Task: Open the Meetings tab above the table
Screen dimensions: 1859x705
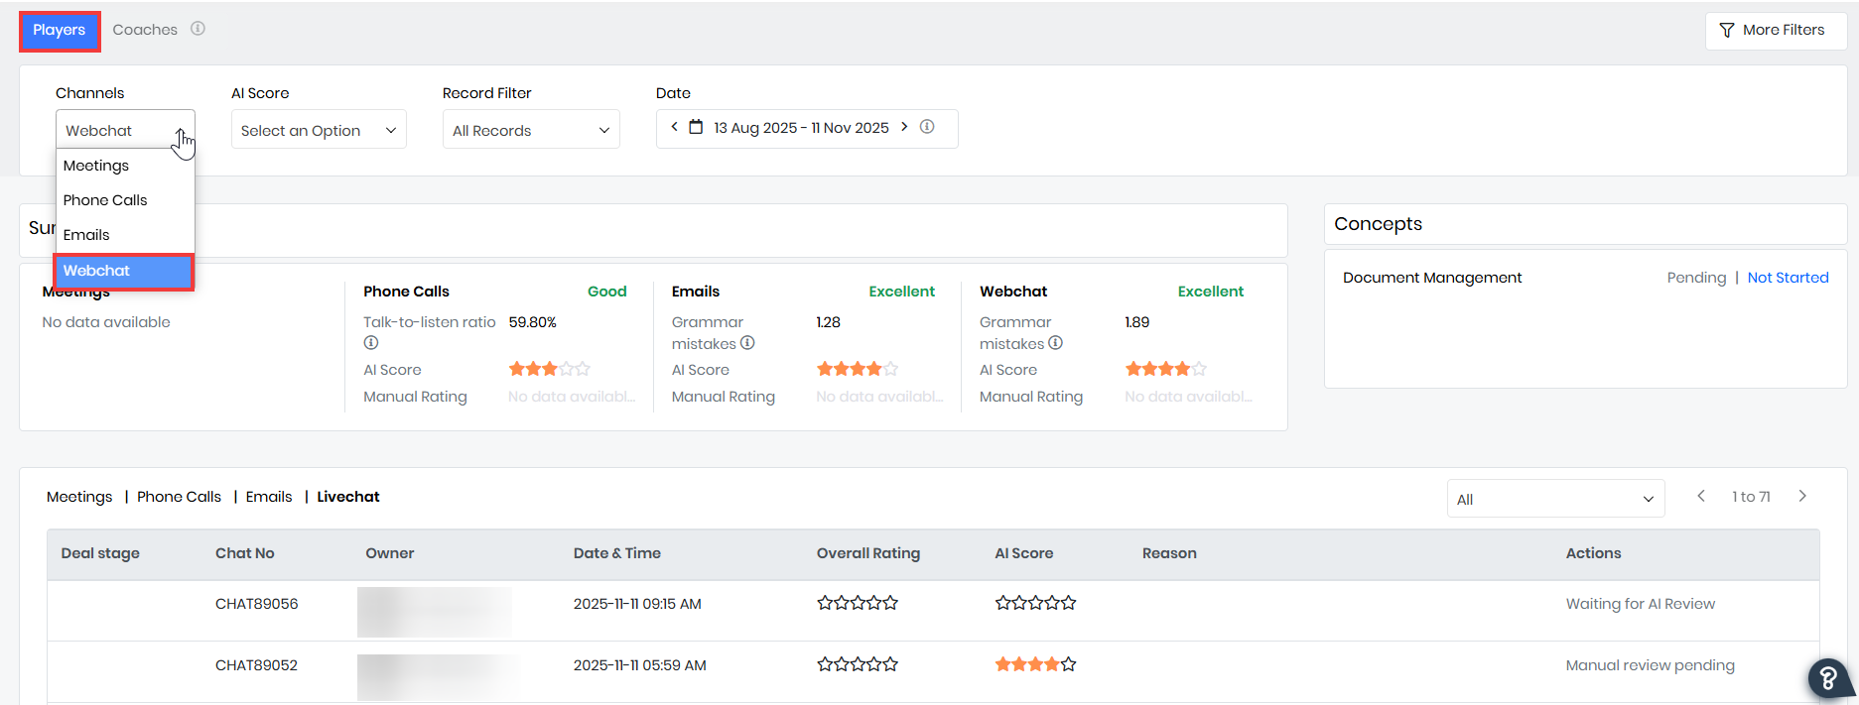Action: click(79, 497)
